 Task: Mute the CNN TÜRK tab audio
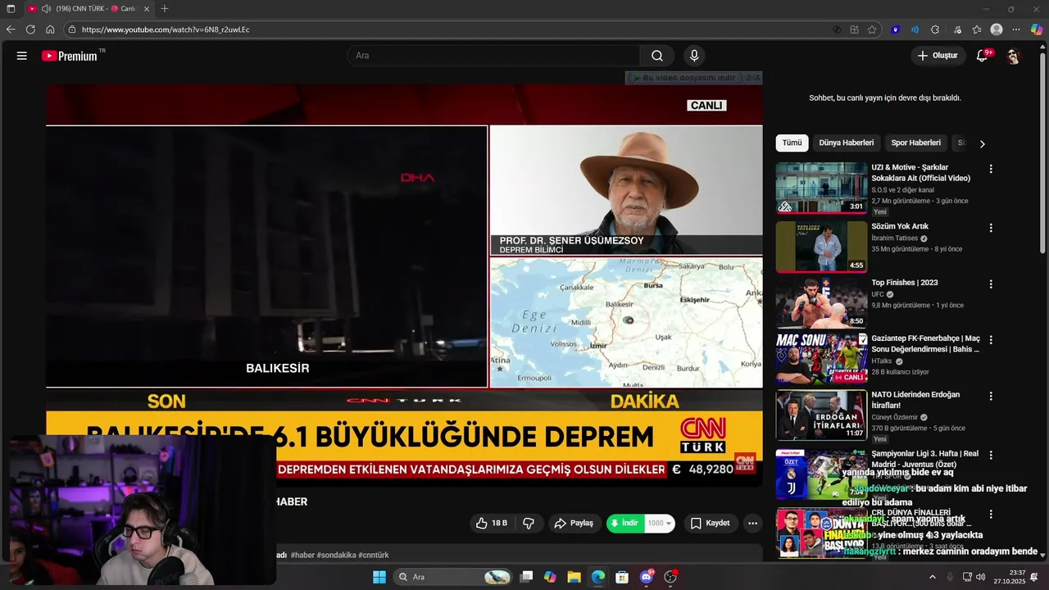click(46, 8)
